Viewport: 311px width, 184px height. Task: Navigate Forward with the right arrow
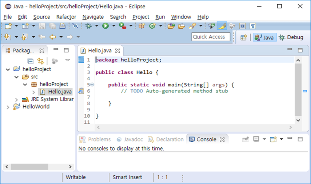[70, 37]
